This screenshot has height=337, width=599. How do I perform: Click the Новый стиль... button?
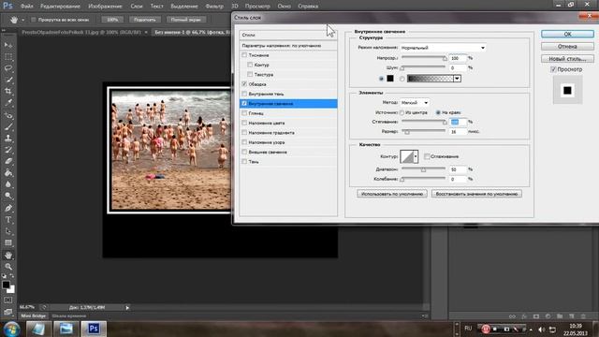point(567,59)
